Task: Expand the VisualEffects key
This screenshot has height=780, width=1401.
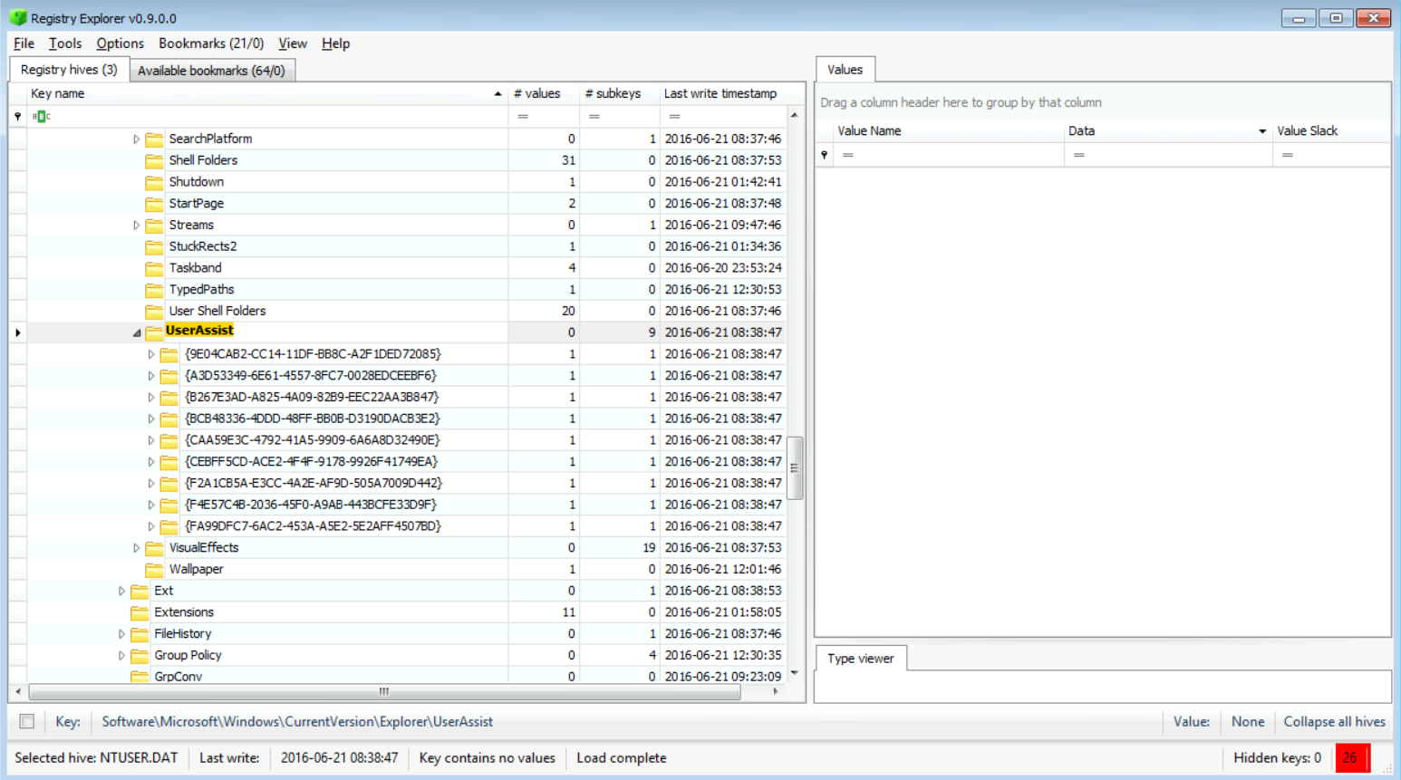Action: click(137, 548)
